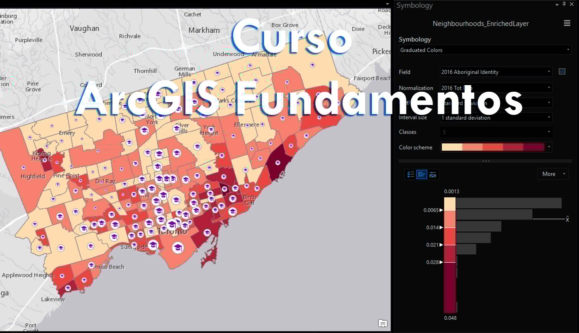
Task: Expand the Normalization dropdown
Action: click(549, 88)
